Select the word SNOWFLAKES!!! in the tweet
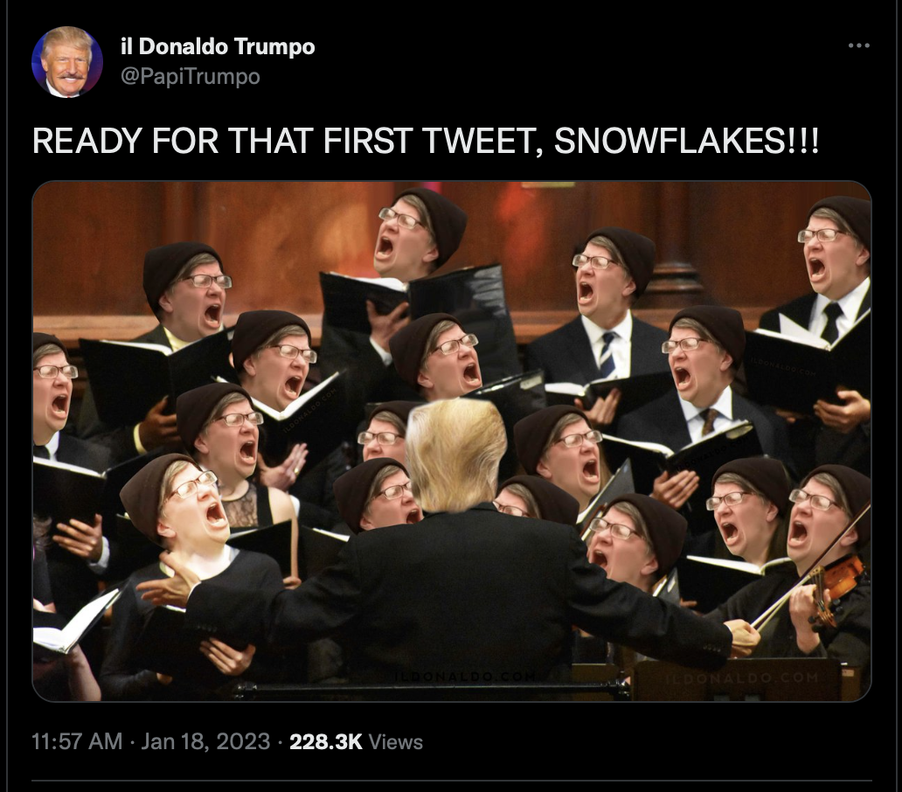The width and height of the screenshot is (902, 792). (x=686, y=142)
